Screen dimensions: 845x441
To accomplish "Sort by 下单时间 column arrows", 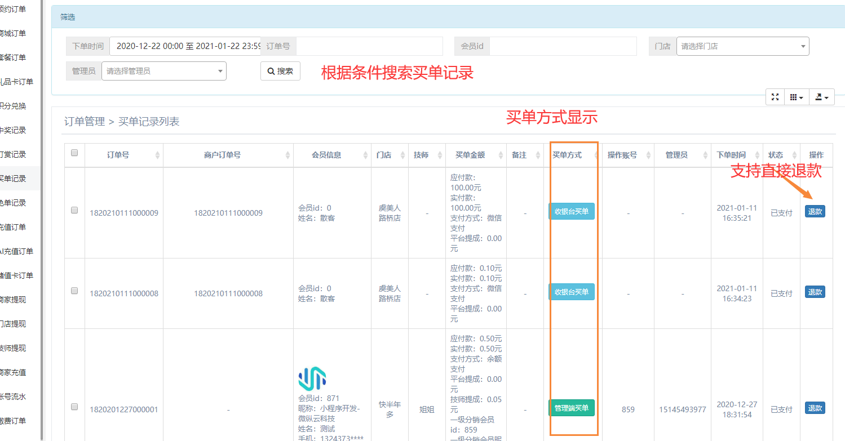I will [756, 155].
